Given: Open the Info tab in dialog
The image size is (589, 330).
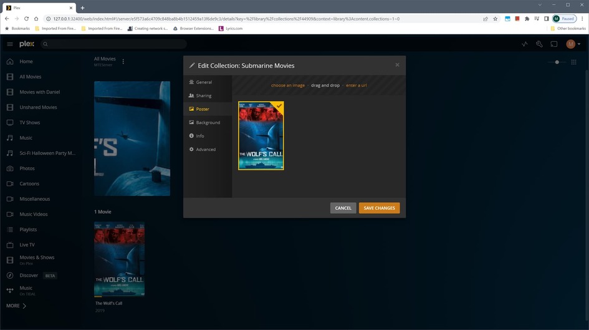Looking at the screenshot, I should (208, 136).
